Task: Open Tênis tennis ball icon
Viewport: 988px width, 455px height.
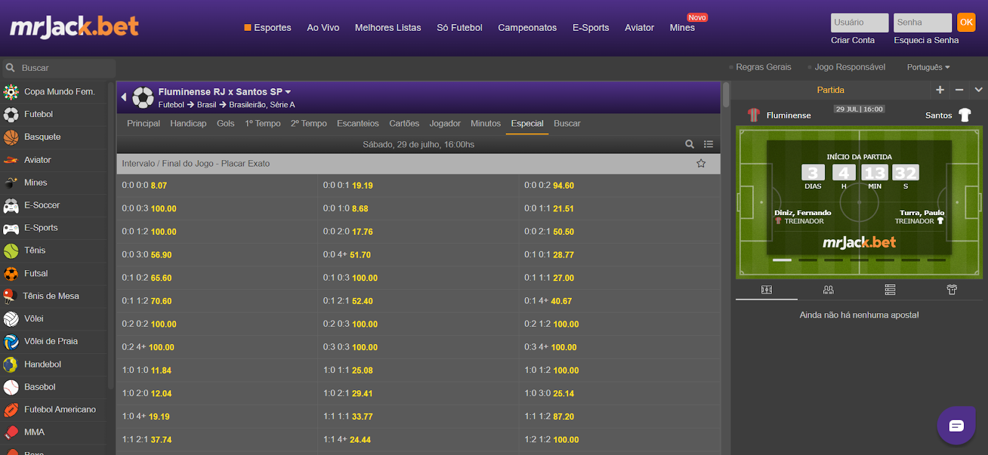Action: 11,251
